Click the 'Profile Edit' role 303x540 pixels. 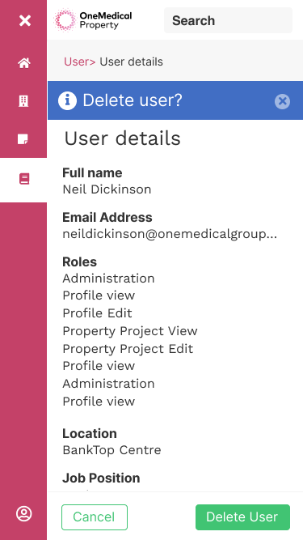tap(97, 313)
